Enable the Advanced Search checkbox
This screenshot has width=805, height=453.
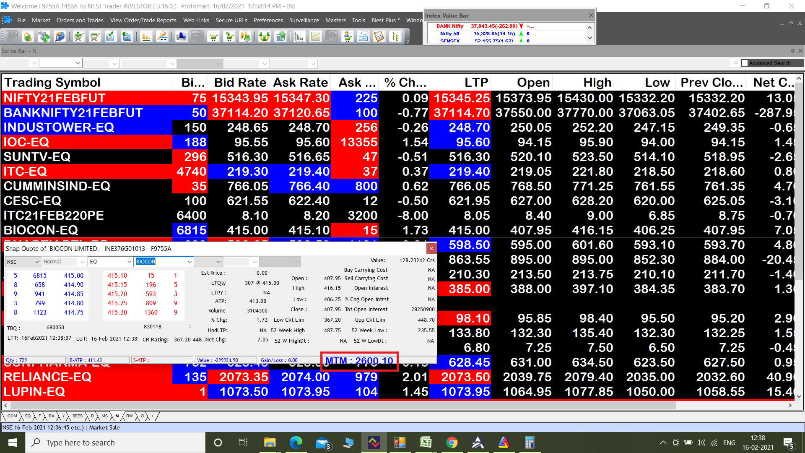745,63
